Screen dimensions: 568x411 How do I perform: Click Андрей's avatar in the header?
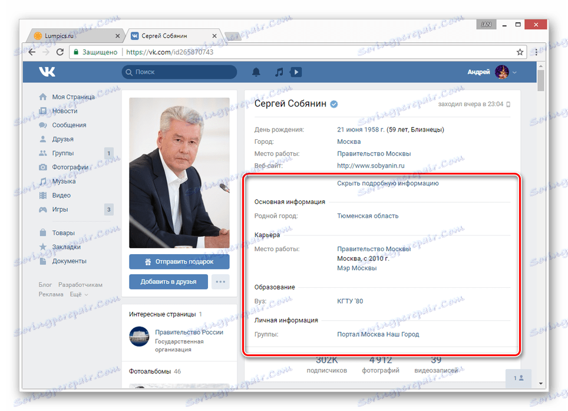click(501, 72)
